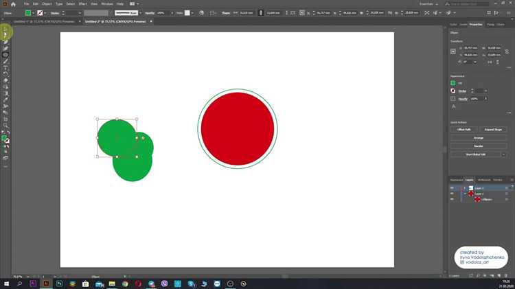Open Adobe Illustrator from the taskbar
Viewport: 515px width, 289px height.
tap(47, 283)
